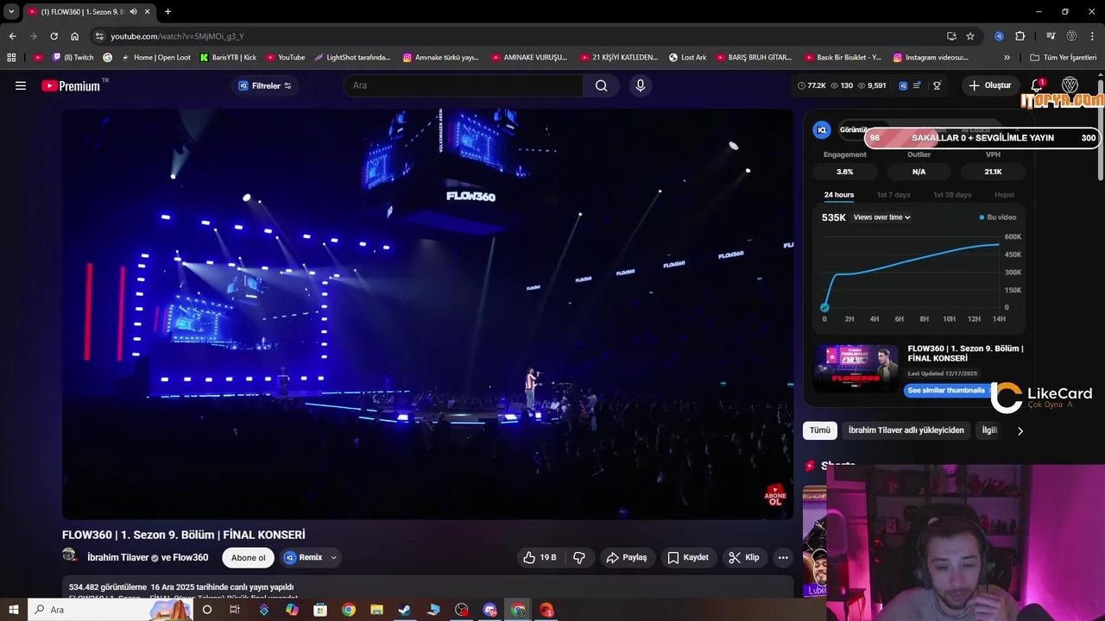Open a new Chrome tab

click(x=167, y=12)
